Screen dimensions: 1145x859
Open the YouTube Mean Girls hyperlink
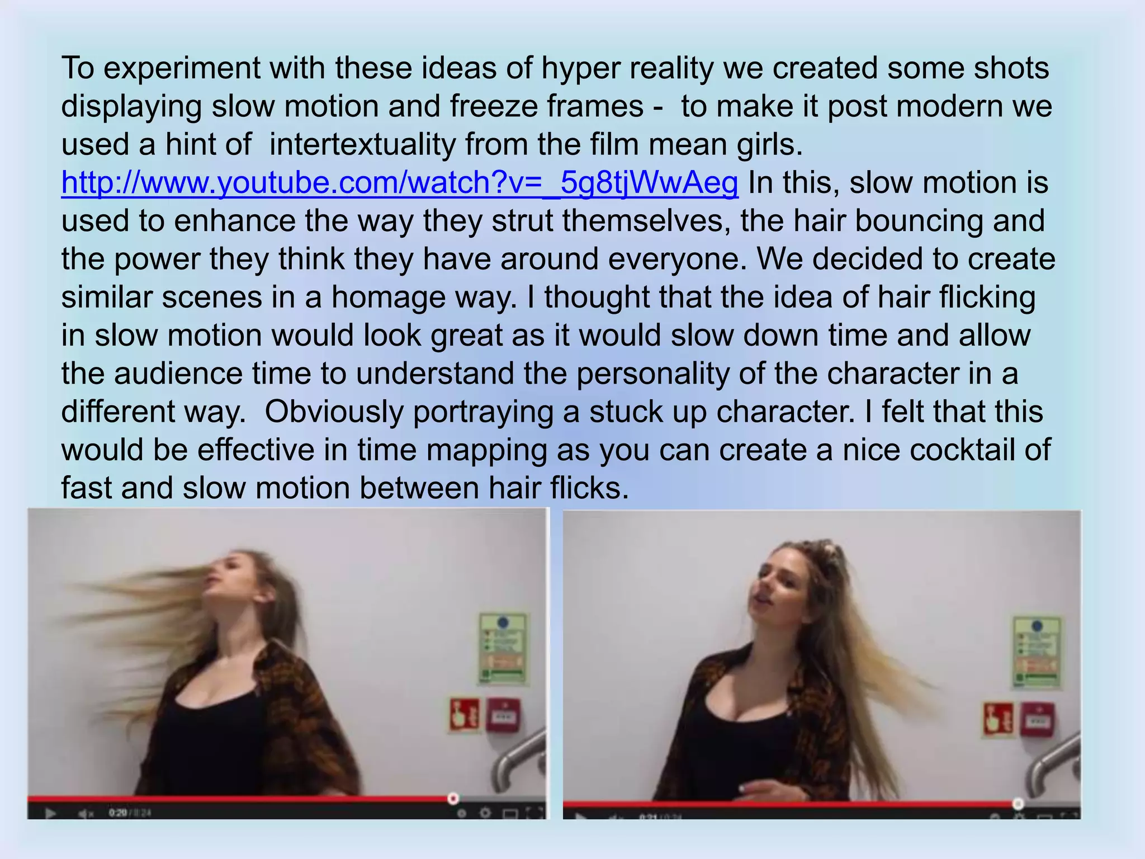point(400,183)
